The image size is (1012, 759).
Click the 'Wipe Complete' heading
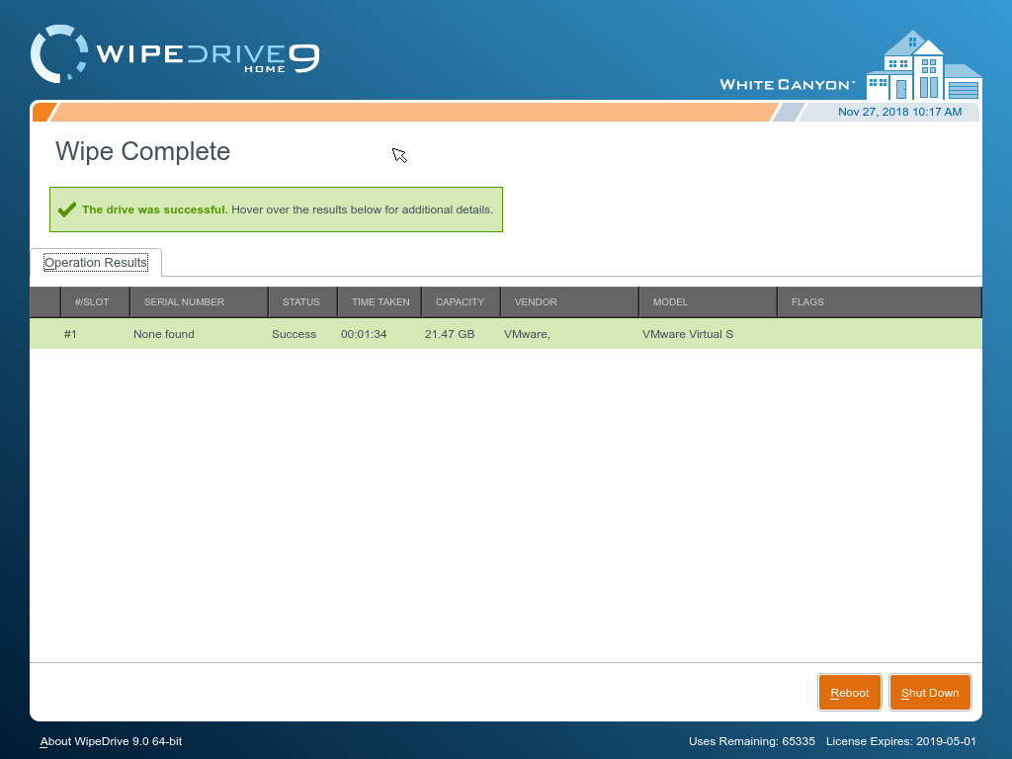tap(142, 151)
